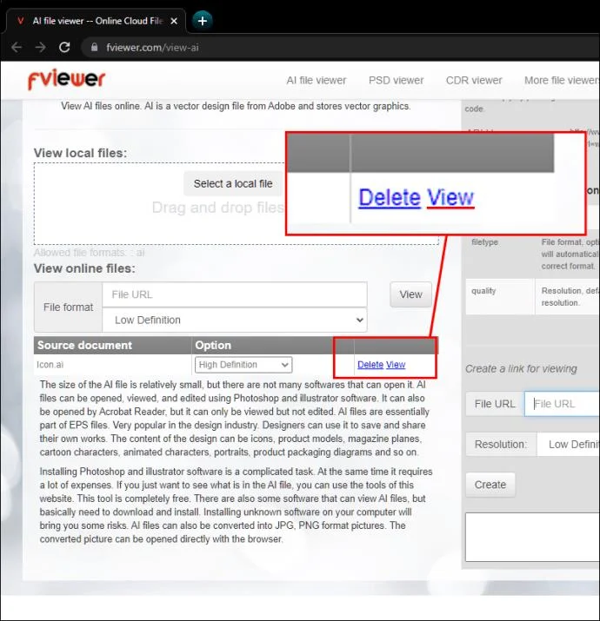Open the High Definition dropdown for Icon.ai
Image resolution: width=600 pixels, height=621 pixels.
243,365
